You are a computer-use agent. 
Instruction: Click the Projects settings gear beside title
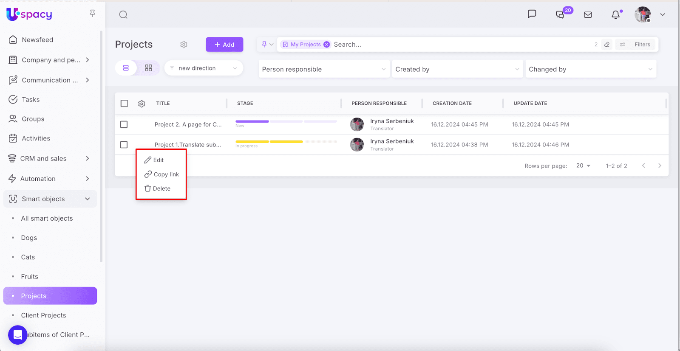tap(184, 45)
